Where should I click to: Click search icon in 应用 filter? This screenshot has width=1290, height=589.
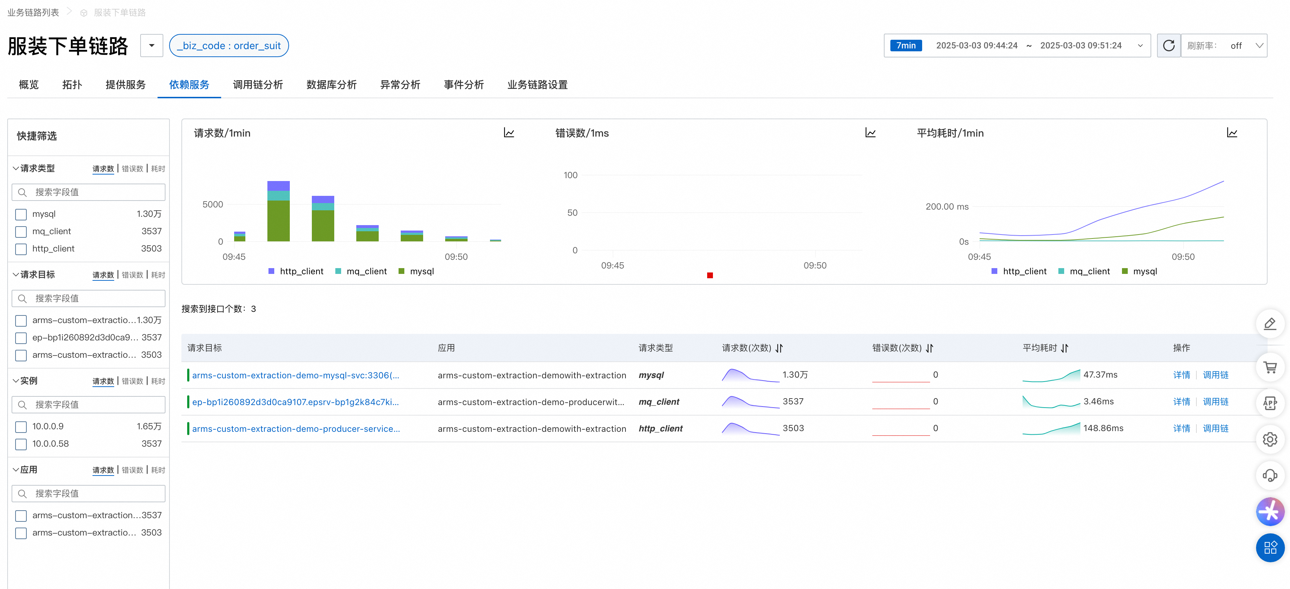(x=22, y=494)
